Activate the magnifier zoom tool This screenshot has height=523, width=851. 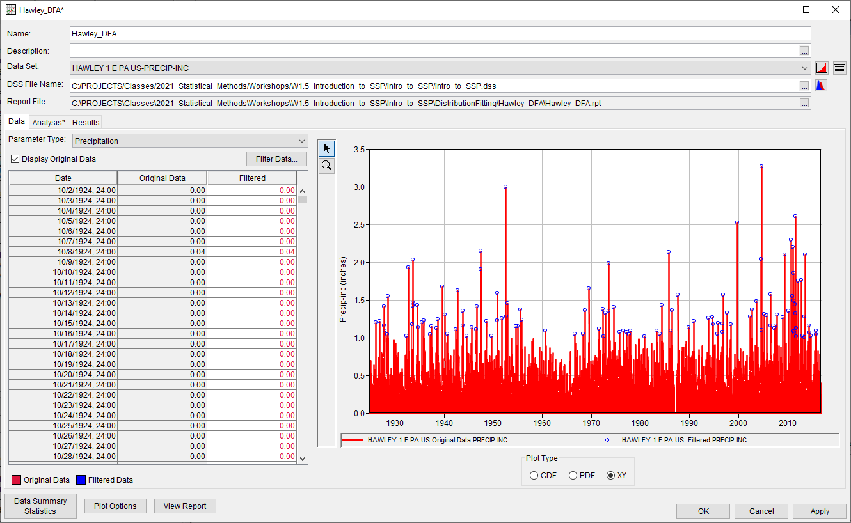tap(326, 165)
